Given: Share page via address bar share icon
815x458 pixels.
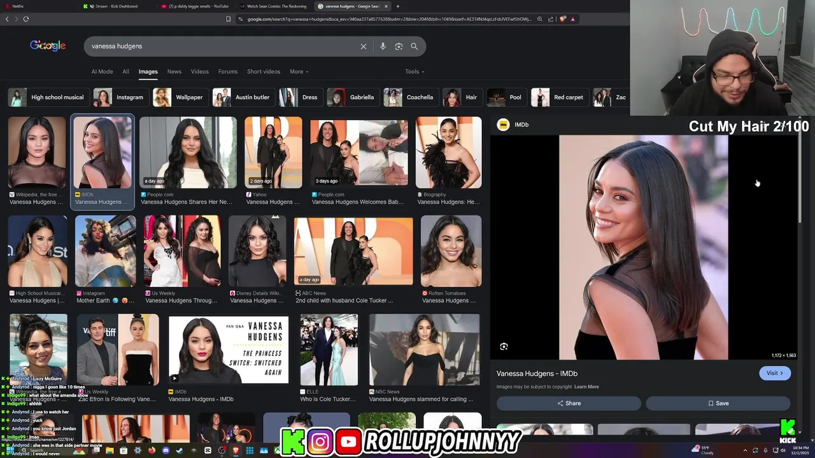Looking at the screenshot, I should click(551, 19).
